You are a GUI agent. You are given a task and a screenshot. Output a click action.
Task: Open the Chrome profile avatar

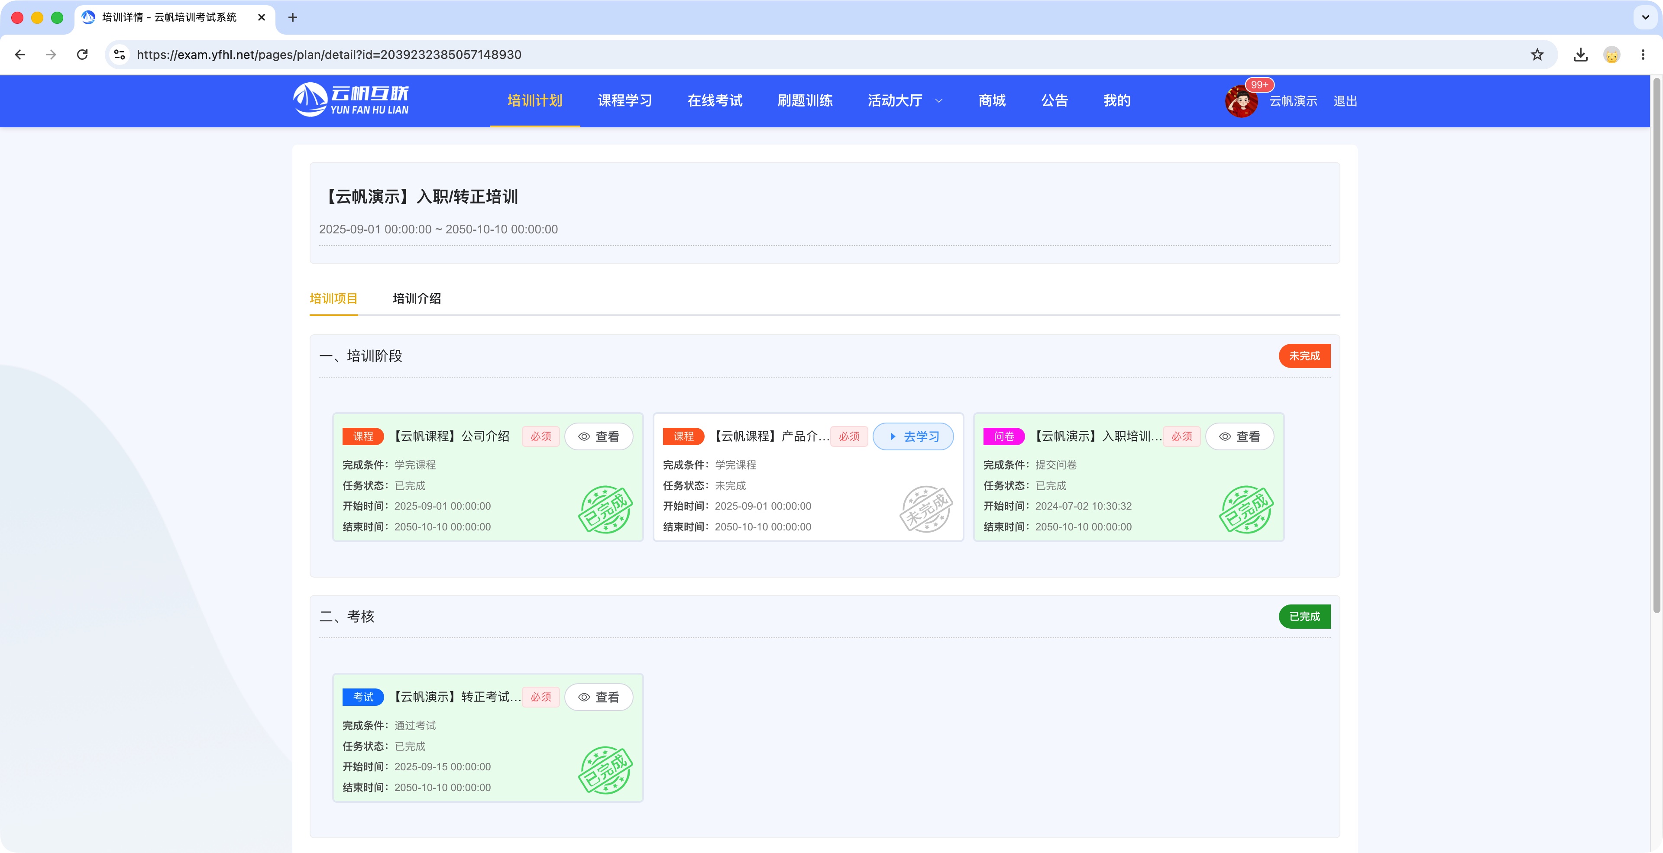pos(1611,55)
